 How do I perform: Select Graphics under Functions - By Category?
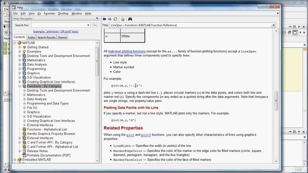pos(33,112)
